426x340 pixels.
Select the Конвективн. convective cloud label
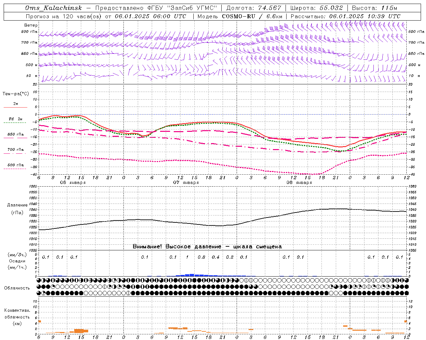(x=17, y=310)
